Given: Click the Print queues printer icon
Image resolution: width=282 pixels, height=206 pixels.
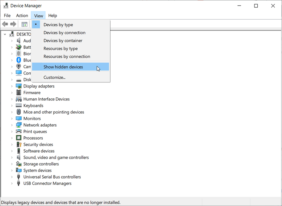Looking at the screenshot, I should click(19, 131).
